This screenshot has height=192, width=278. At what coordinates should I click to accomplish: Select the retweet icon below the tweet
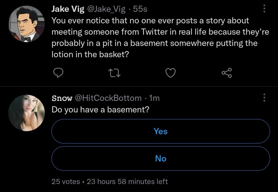114,73
